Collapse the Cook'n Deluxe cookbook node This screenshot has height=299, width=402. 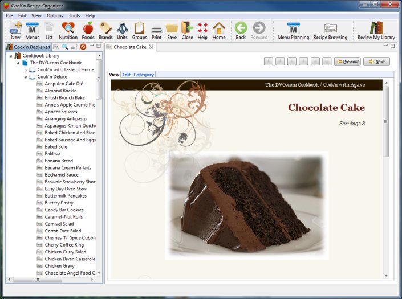[x=26, y=77]
